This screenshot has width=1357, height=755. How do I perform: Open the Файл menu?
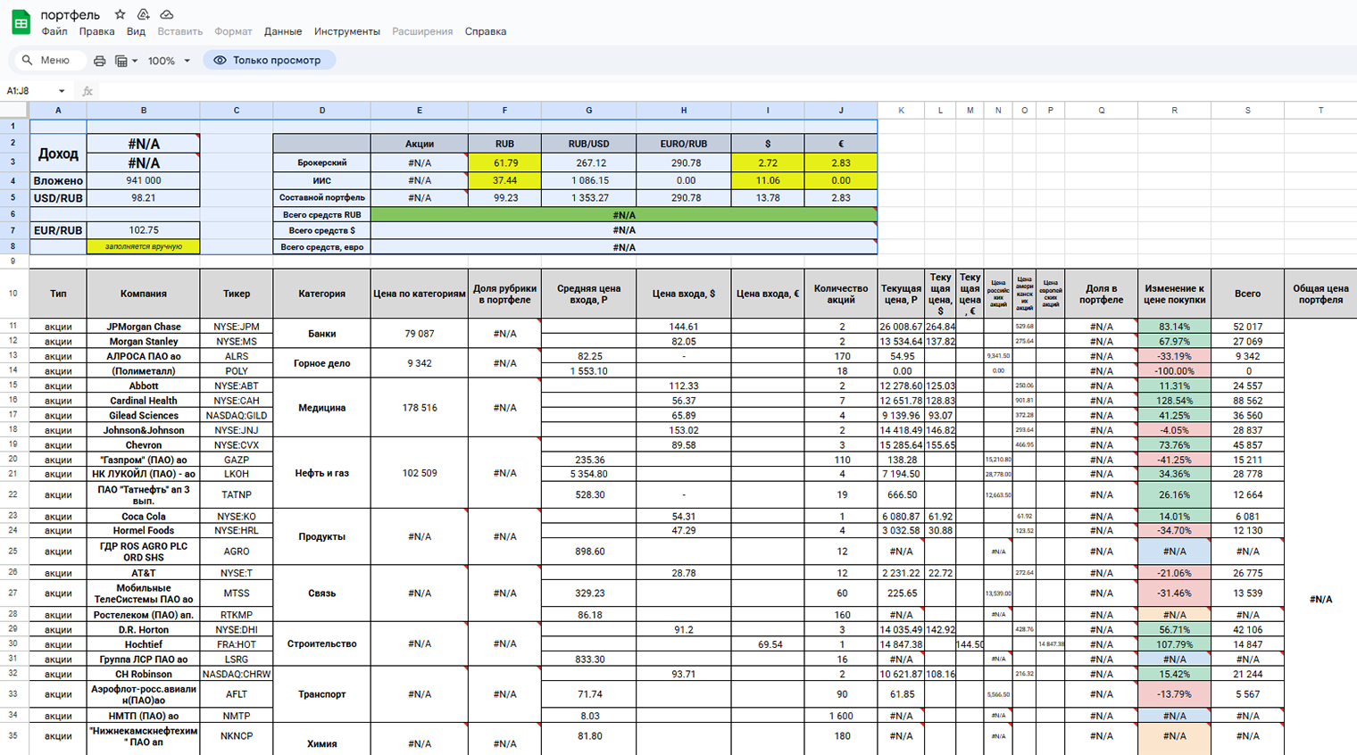pos(54,31)
